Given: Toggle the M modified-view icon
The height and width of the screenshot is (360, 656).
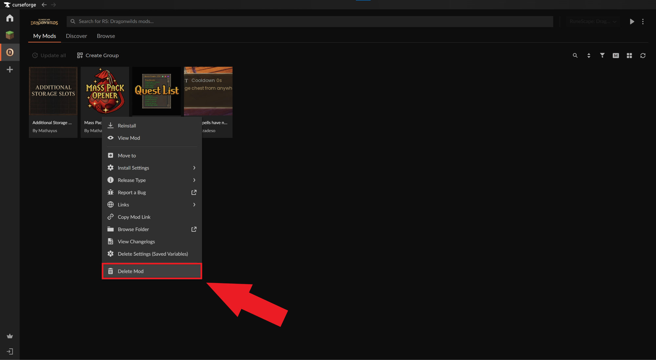Looking at the screenshot, I should pyautogui.click(x=616, y=55).
